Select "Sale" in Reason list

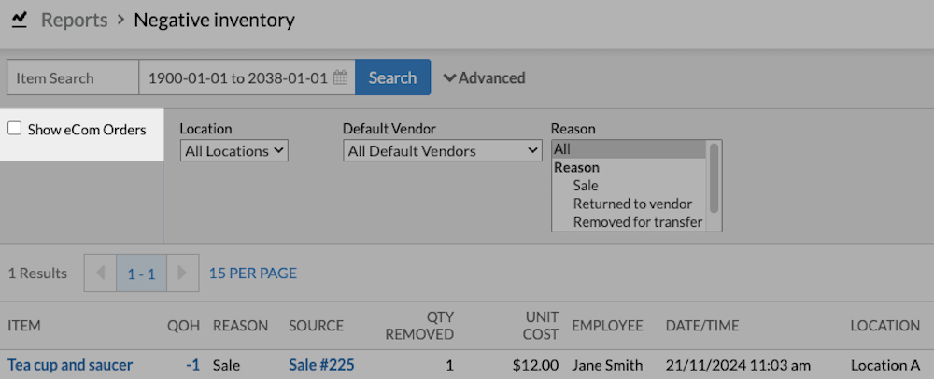pyautogui.click(x=586, y=186)
